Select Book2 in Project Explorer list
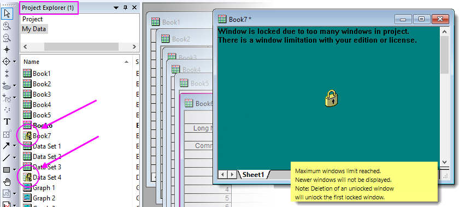 click(42, 84)
